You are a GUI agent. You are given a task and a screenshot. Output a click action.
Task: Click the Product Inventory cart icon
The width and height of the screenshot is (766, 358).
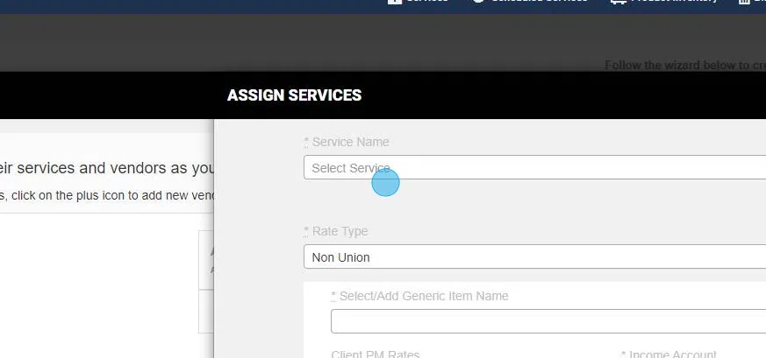[x=617, y=2]
